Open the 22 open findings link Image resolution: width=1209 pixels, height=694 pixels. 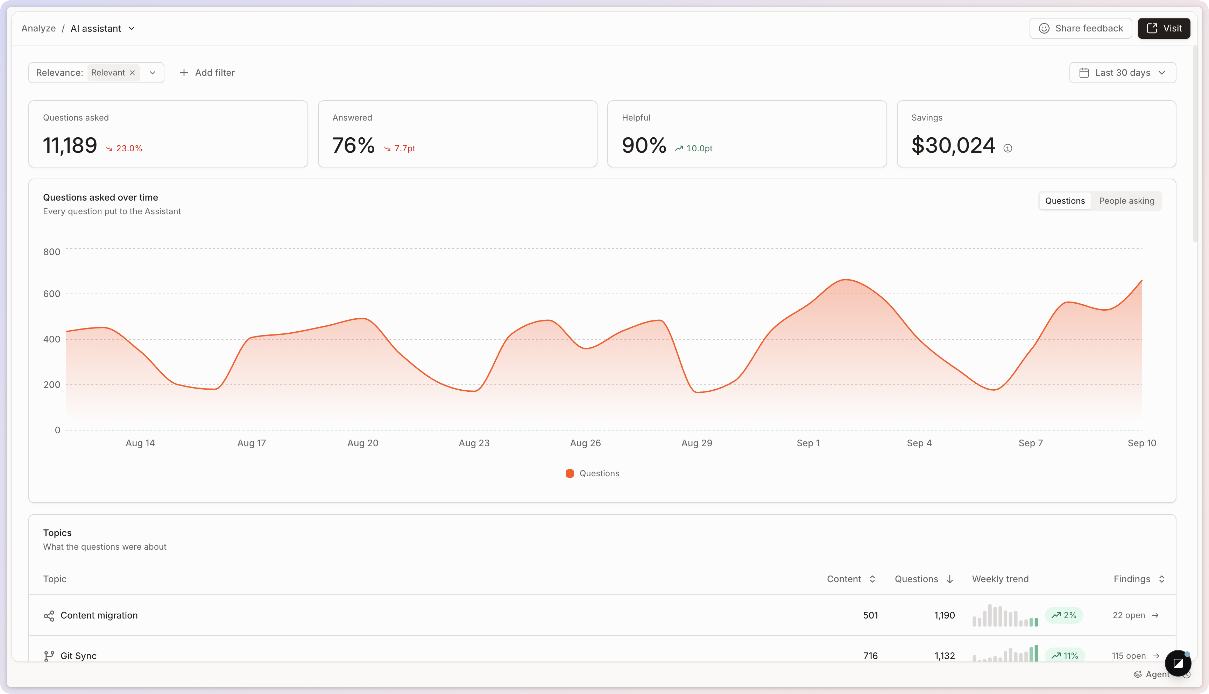click(x=1136, y=615)
